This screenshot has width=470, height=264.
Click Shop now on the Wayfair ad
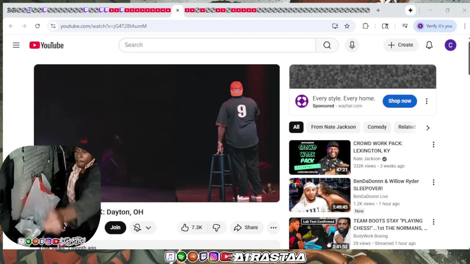click(x=399, y=101)
